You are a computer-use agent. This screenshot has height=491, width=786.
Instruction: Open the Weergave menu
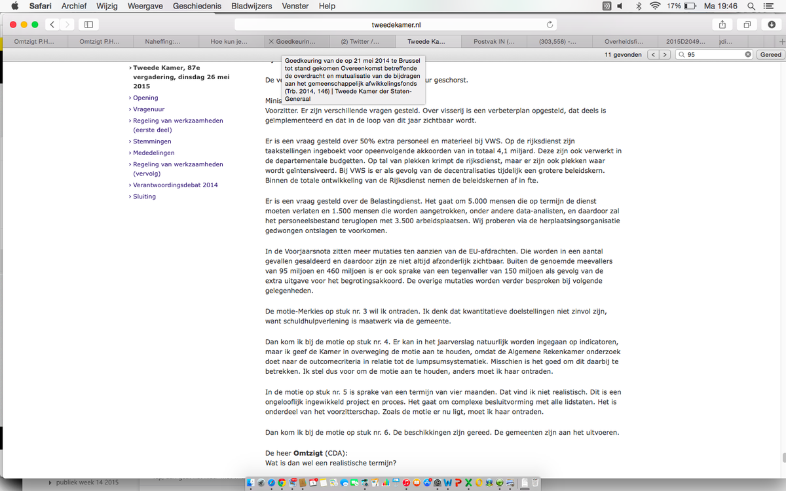click(x=144, y=6)
